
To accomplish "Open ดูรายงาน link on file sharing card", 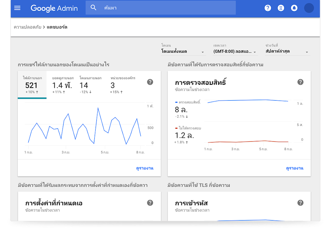I will click(x=145, y=168).
